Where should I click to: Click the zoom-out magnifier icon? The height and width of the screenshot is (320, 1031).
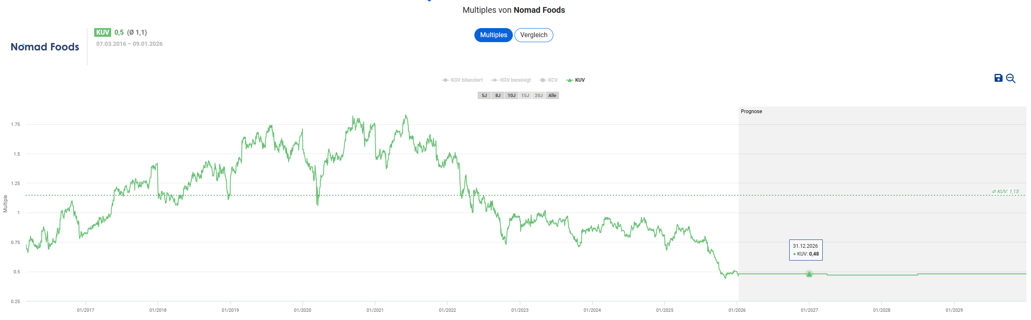pyautogui.click(x=1011, y=78)
